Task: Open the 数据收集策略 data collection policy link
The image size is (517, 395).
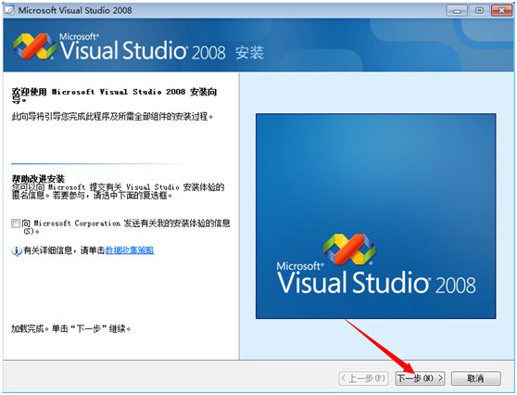Action: 130,250
